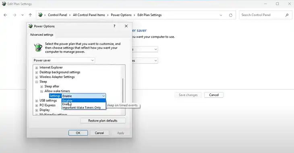Refresh the Edit Plan Settings page
Image resolution: width=294 pixels, height=153 pixels.
pos(231,15)
